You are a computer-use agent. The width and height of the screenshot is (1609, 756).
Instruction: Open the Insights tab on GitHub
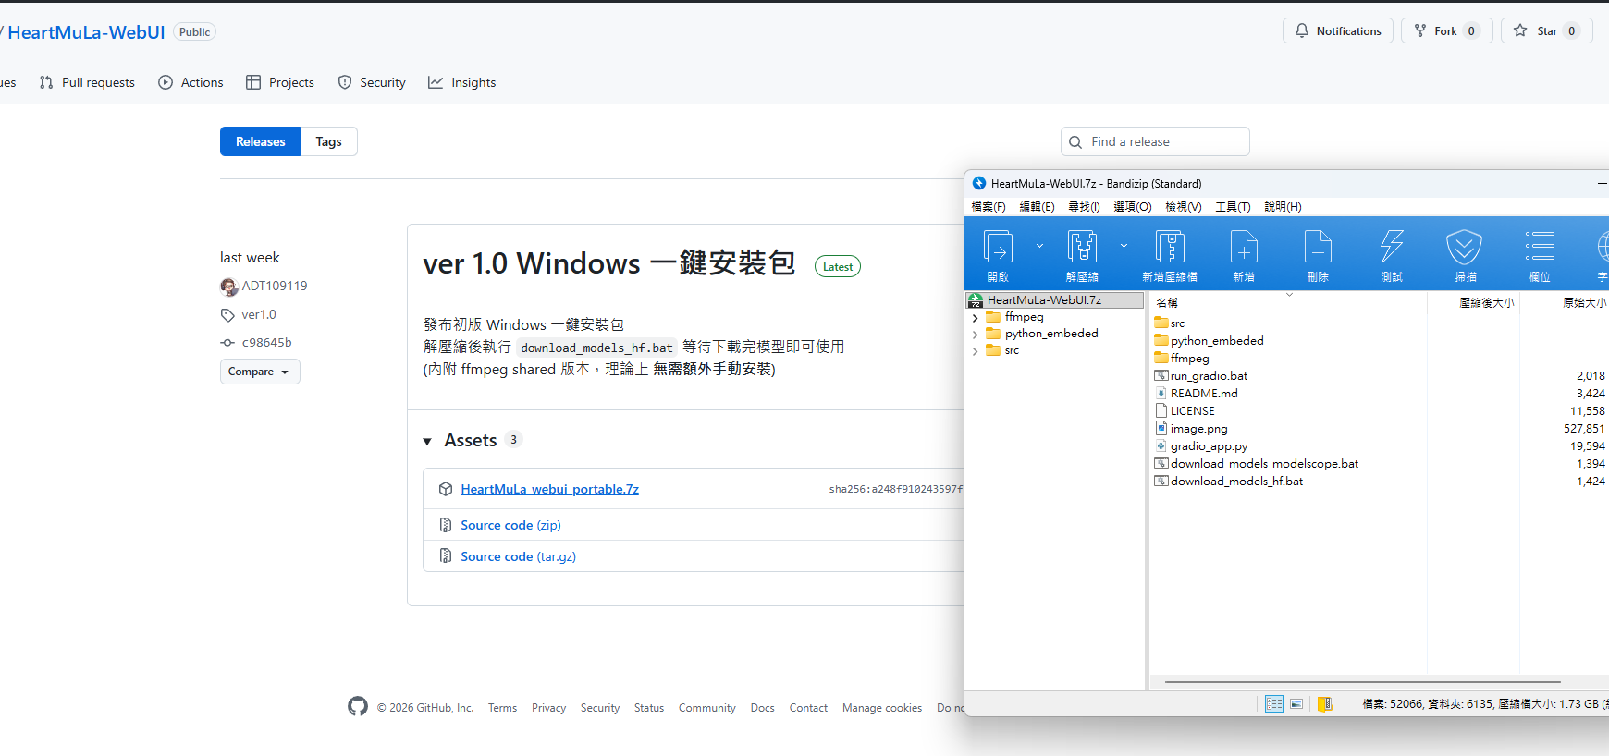pyautogui.click(x=462, y=82)
